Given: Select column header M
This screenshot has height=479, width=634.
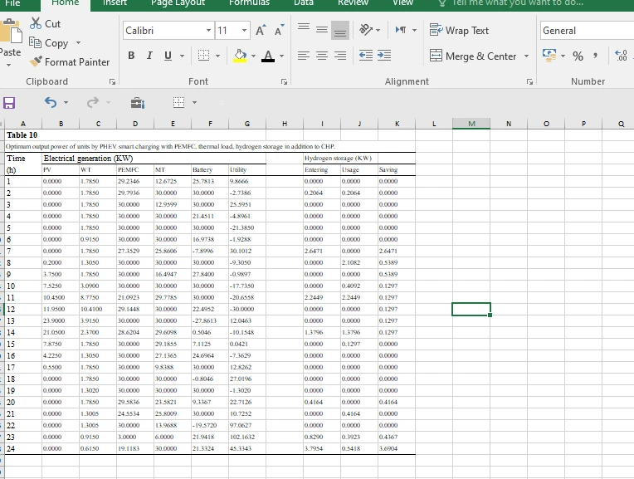Looking at the screenshot, I should point(471,124).
